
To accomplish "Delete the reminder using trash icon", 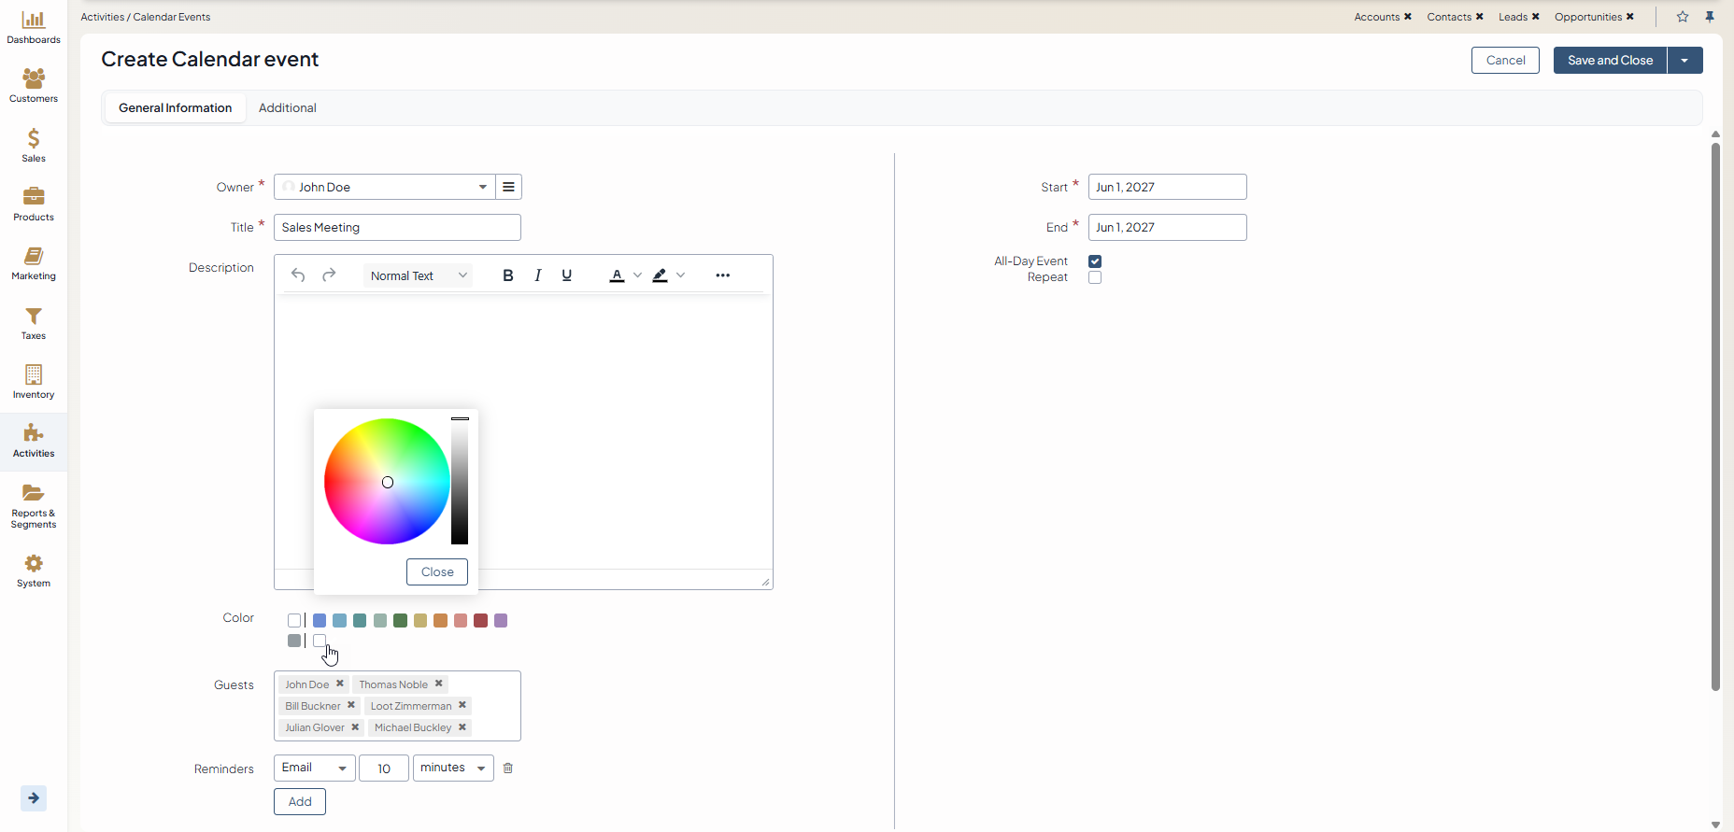I will pos(508,769).
